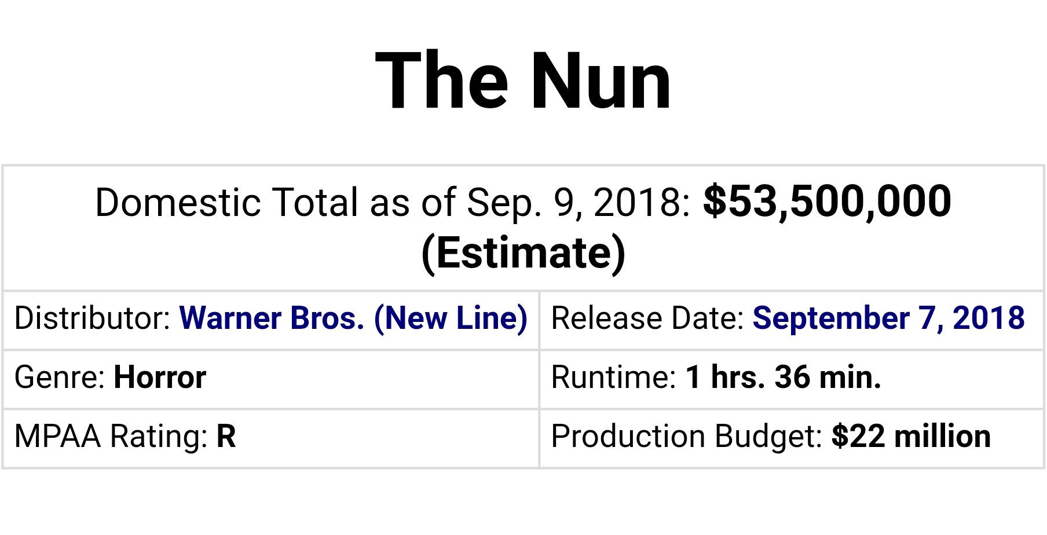This screenshot has height=535, width=1047.
Task: Click empty space in the Genre row cell
Action: coord(371,379)
